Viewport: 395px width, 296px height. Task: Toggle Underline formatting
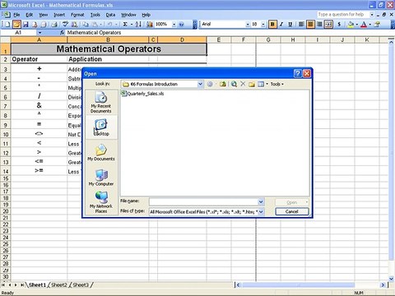pyautogui.click(x=290, y=25)
